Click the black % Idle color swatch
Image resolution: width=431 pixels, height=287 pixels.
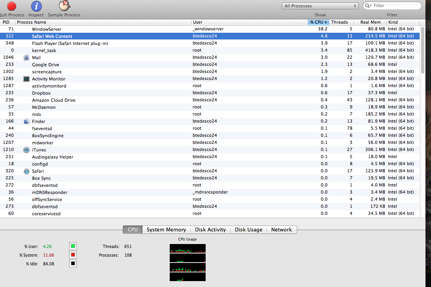pyautogui.click(x=73, y=264)
